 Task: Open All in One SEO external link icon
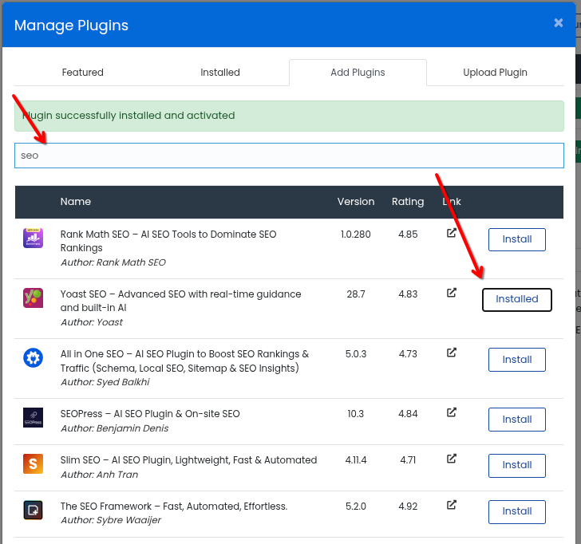point(452,353)
